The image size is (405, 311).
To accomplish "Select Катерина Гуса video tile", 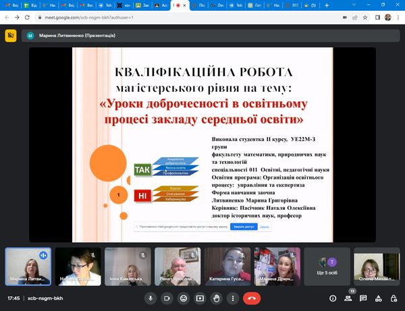I will pyautogui.click(x=227, y=266).
